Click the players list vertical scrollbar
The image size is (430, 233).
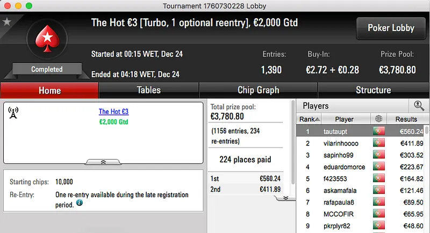point(427,177)
